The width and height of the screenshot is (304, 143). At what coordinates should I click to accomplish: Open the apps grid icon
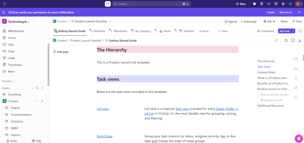tap(290, 4)
